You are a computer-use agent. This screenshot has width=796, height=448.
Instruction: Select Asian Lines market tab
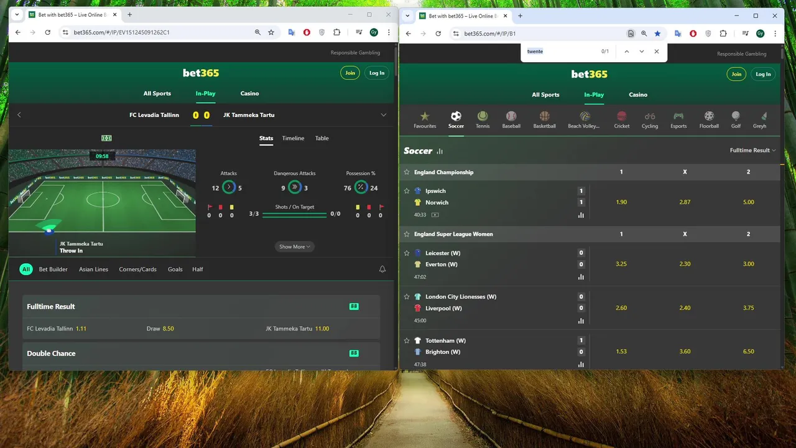93,269
